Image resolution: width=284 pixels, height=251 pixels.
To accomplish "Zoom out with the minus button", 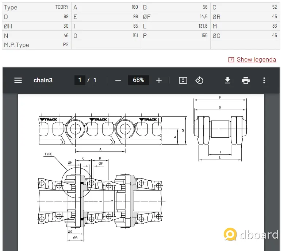I will [118, 80].
